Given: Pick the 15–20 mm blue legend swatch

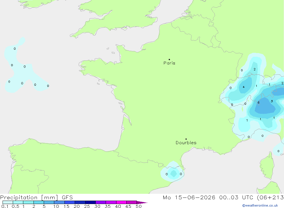Looking at the screenshot, I should coord(70,202).
